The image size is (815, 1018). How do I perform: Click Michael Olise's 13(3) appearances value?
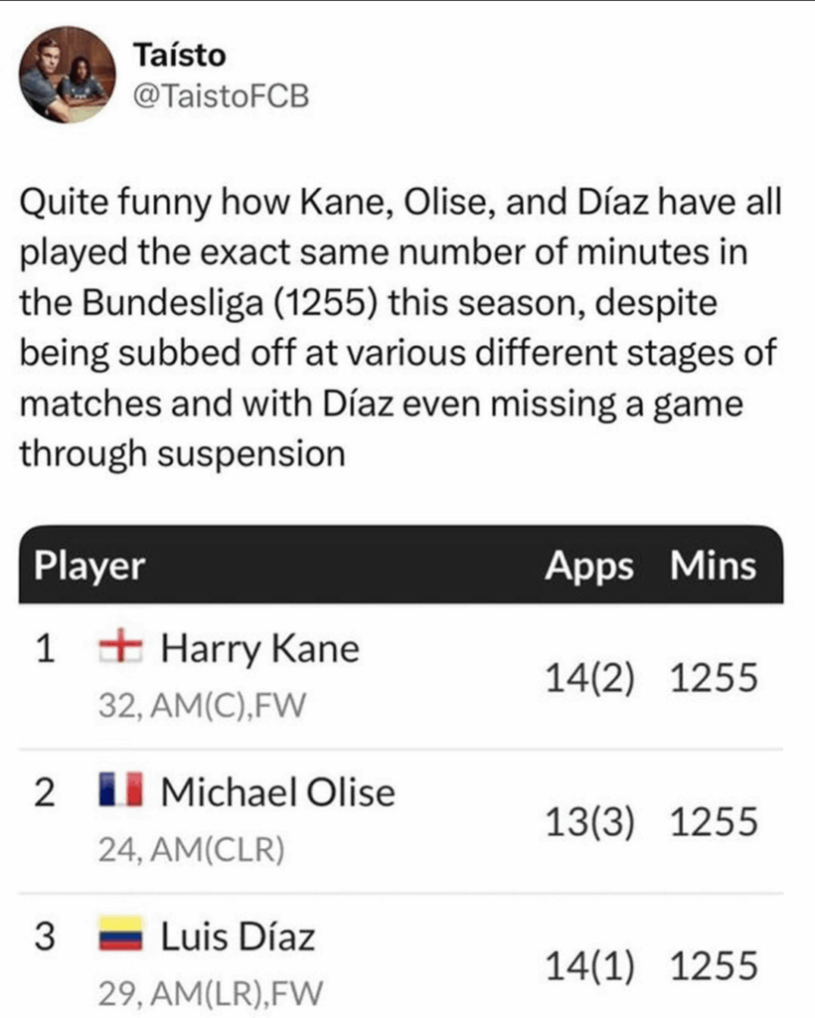coord(589,823)
